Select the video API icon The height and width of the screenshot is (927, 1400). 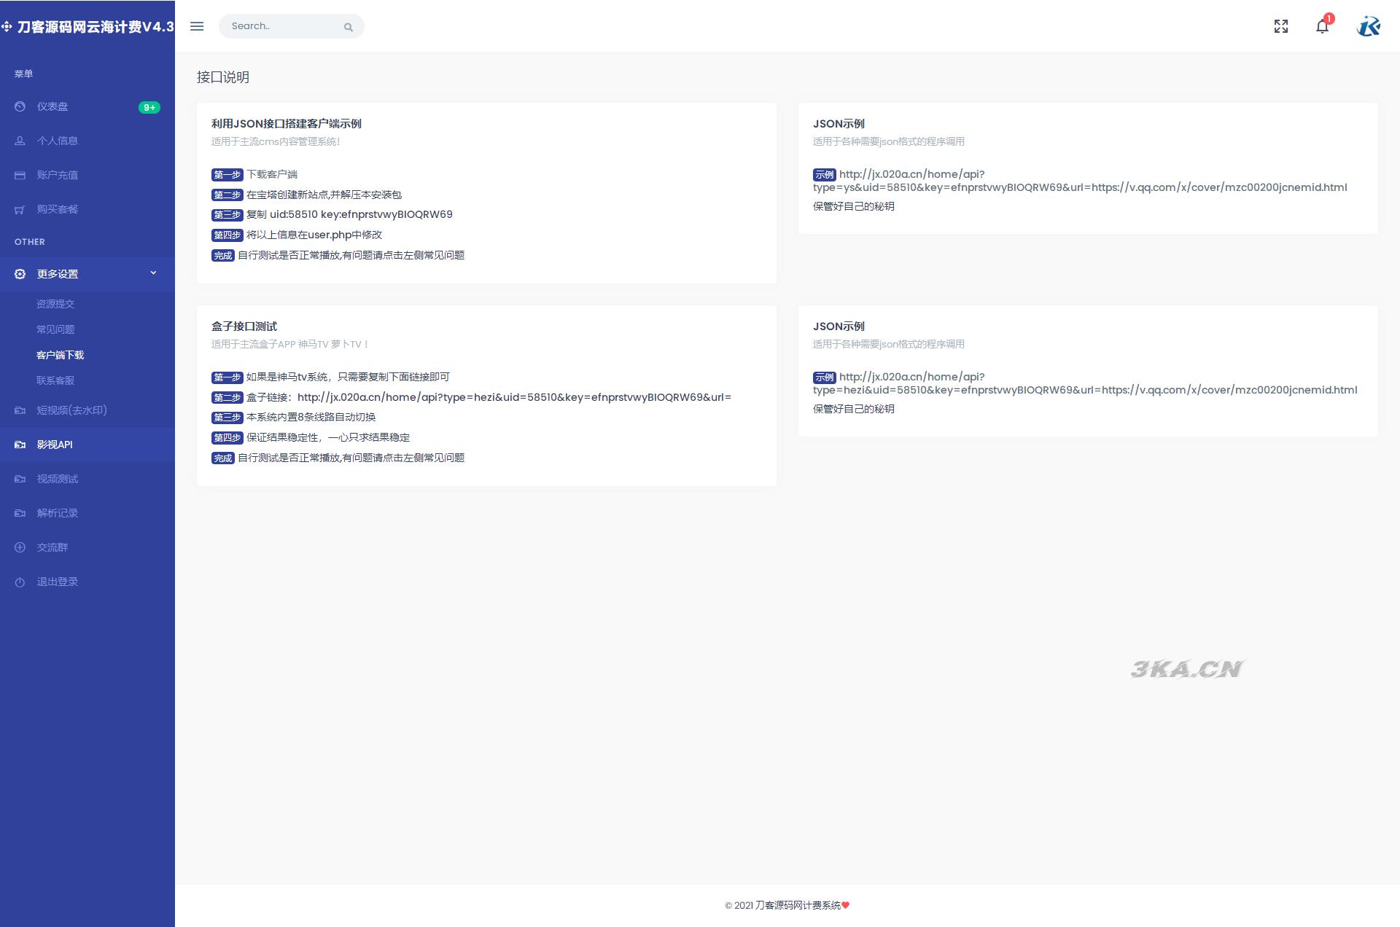pos(19,443)
